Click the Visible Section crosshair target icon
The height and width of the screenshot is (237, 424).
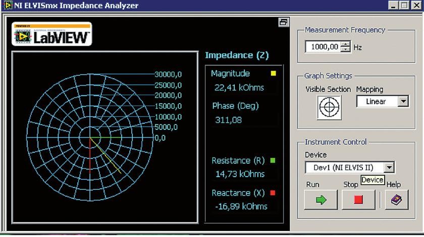click(329, 107)
